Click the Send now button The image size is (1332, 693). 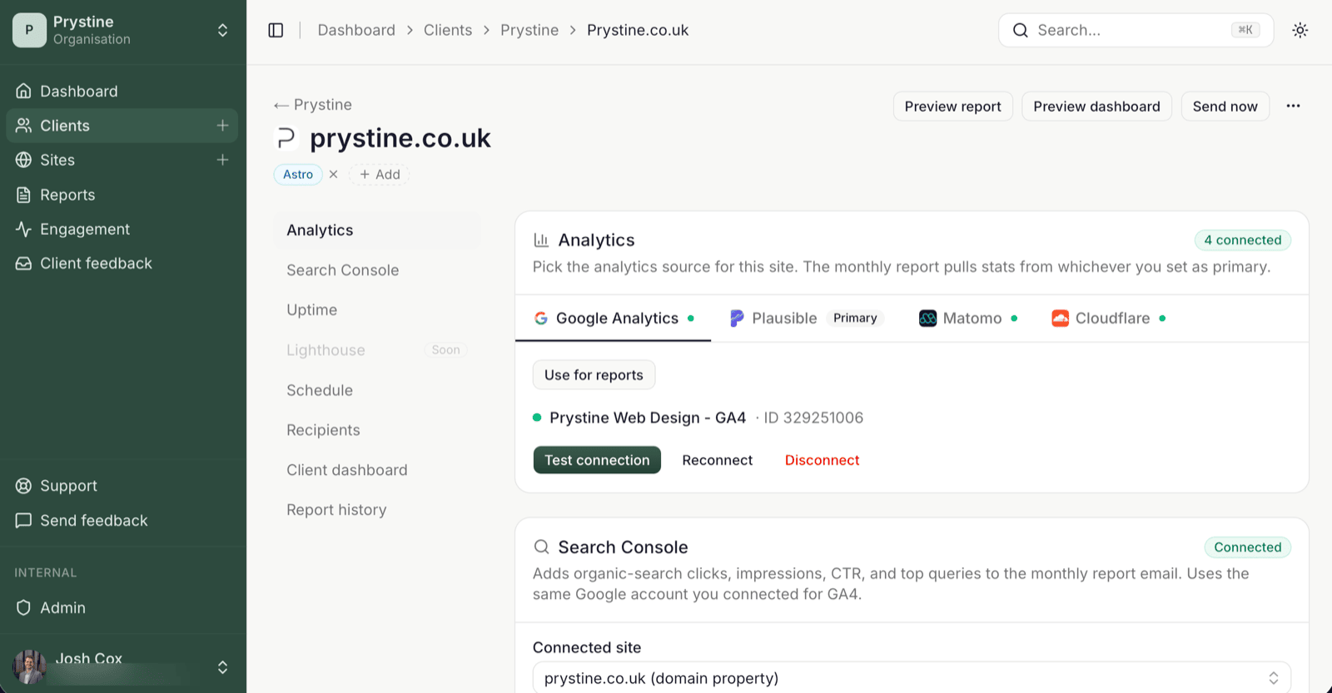1225,106
